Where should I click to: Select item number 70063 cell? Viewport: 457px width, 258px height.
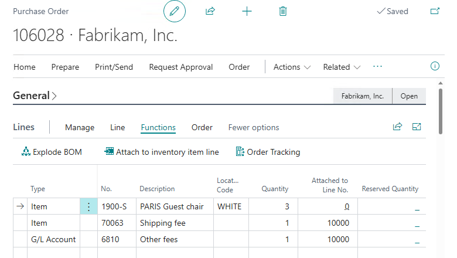117,223
